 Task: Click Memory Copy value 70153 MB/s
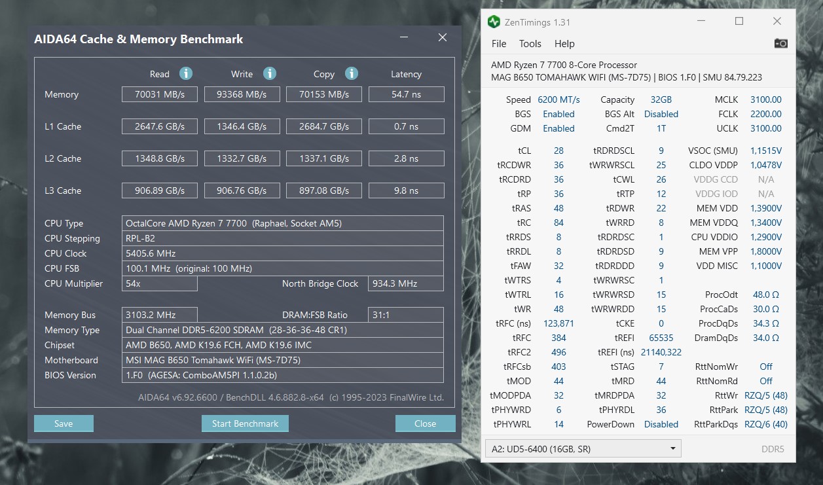point(324,94)
